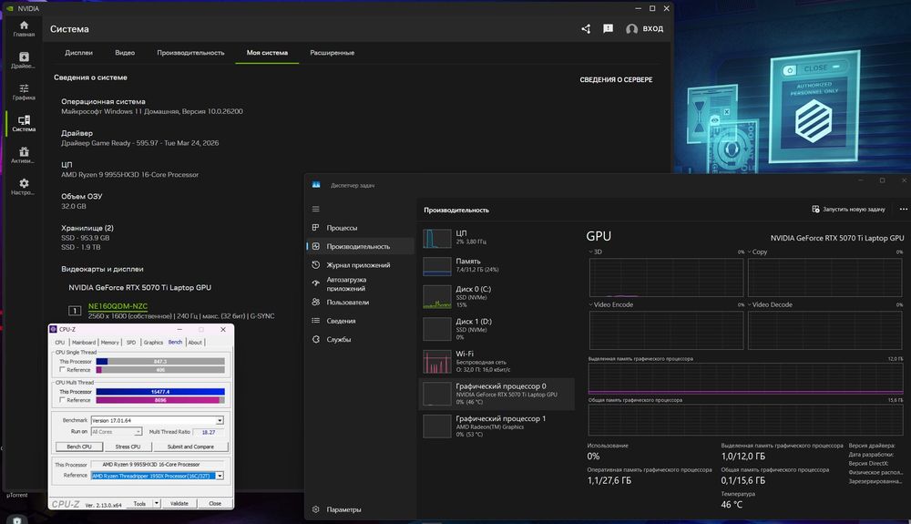Switch to the Видео tab
Screen dimensions: 911x524
(x=125, y=52)
